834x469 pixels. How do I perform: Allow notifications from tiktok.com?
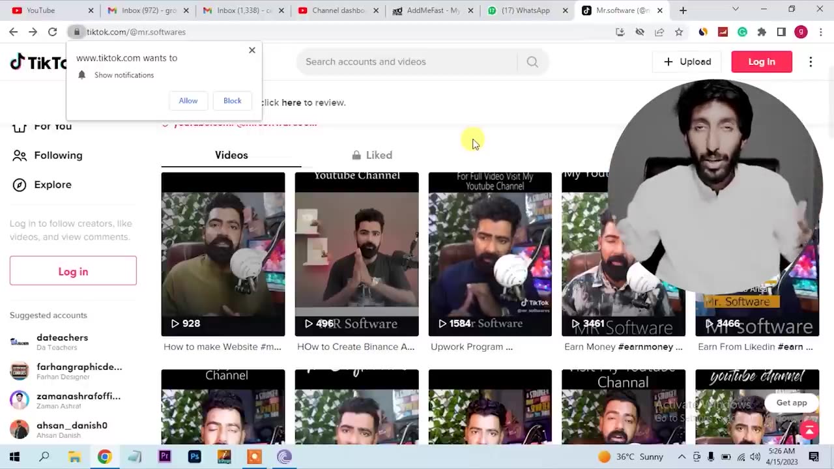click(188, 101)
